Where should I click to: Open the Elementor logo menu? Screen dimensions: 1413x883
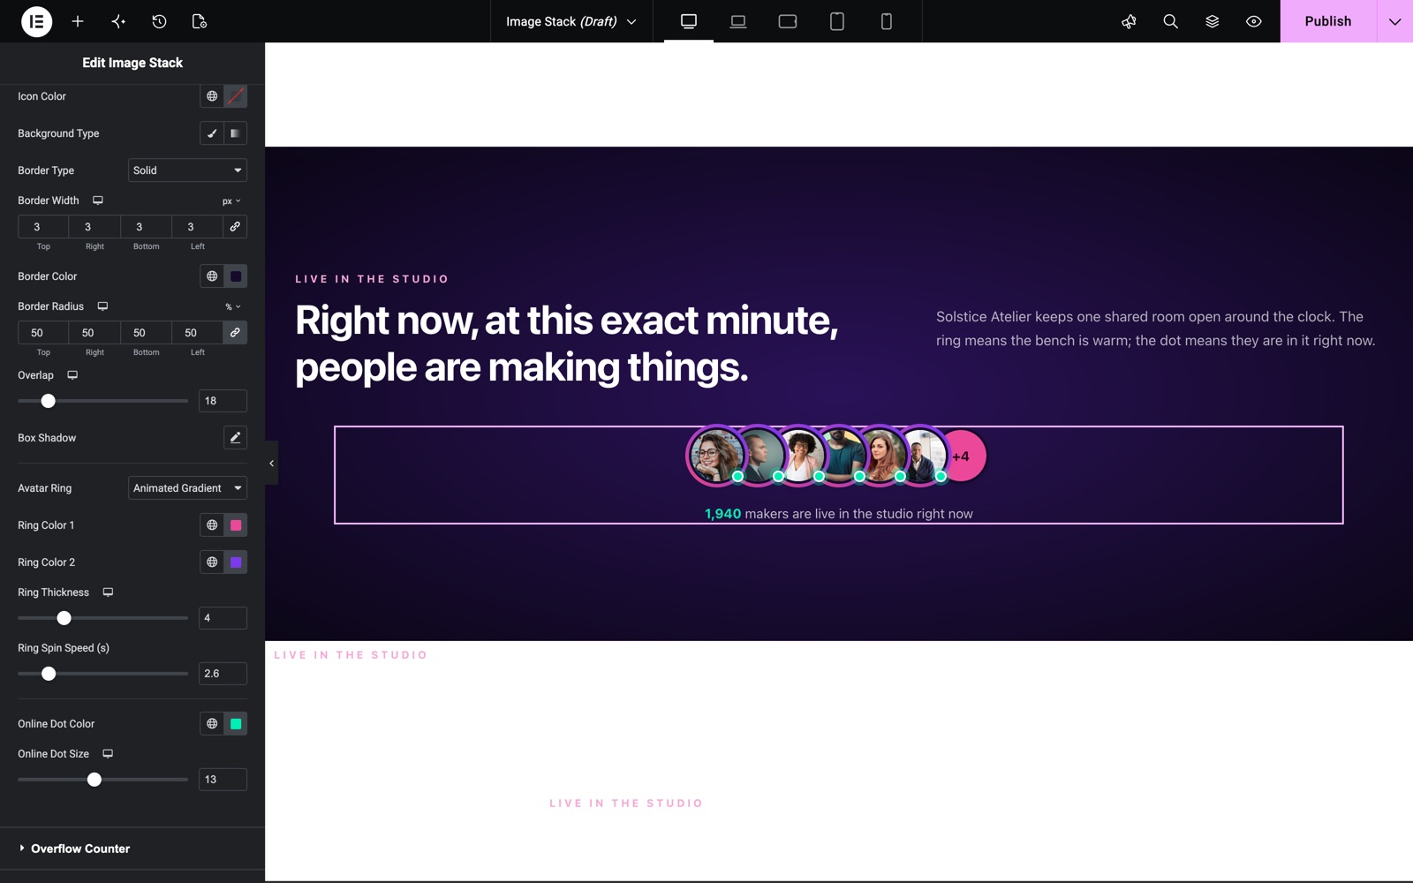36,21
